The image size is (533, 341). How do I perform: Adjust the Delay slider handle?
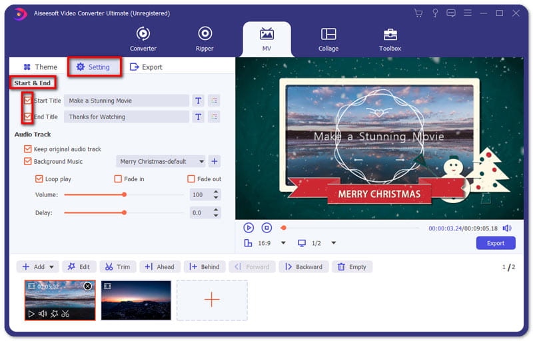tap(125, 212)
